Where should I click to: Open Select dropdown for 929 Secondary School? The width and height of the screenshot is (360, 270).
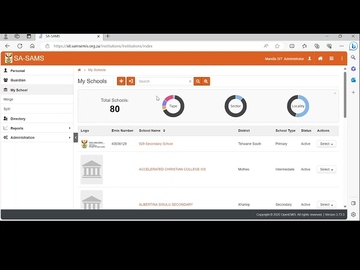point(326,144)
